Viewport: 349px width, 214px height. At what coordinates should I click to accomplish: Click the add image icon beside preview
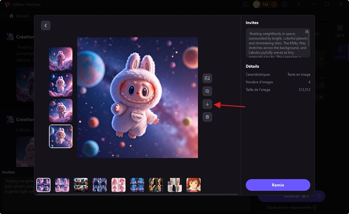click(207, 78)
